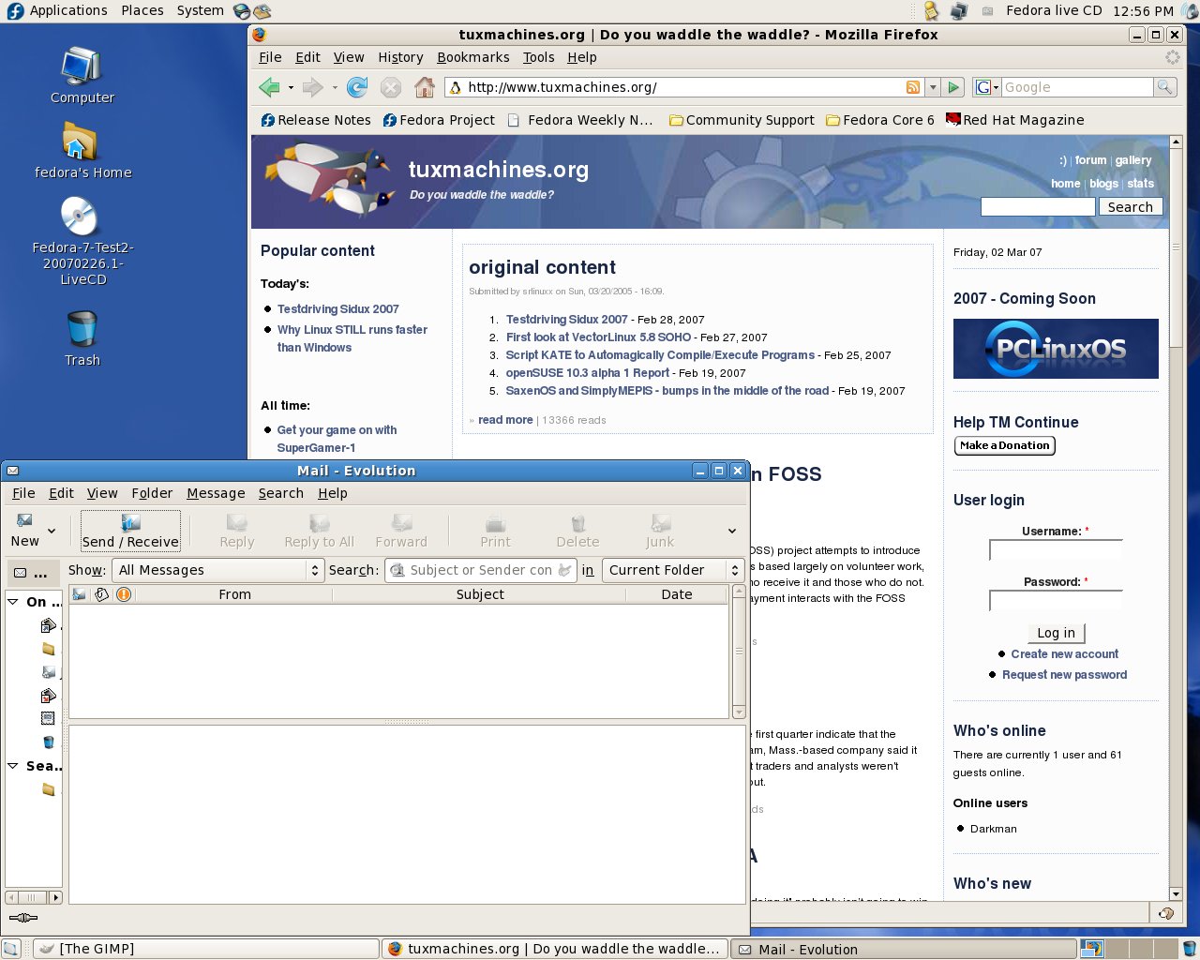Viewport: 1200px width, 960px height.
Task: Click the Forward toolbar icon in Evolution
Action: coord(401,522)
